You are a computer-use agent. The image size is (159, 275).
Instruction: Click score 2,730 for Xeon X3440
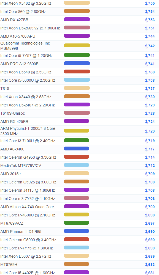150,97
